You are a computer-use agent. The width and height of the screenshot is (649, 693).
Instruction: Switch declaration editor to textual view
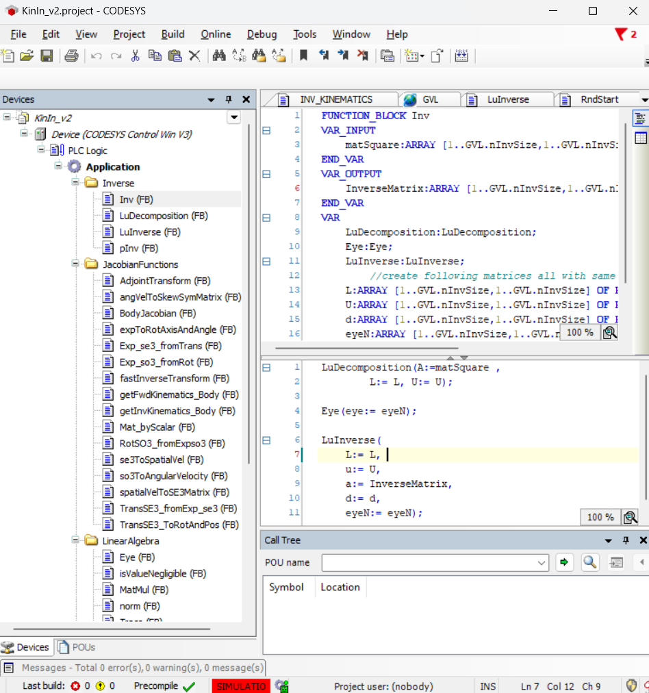pyautogui.click(x=640, y=118)
